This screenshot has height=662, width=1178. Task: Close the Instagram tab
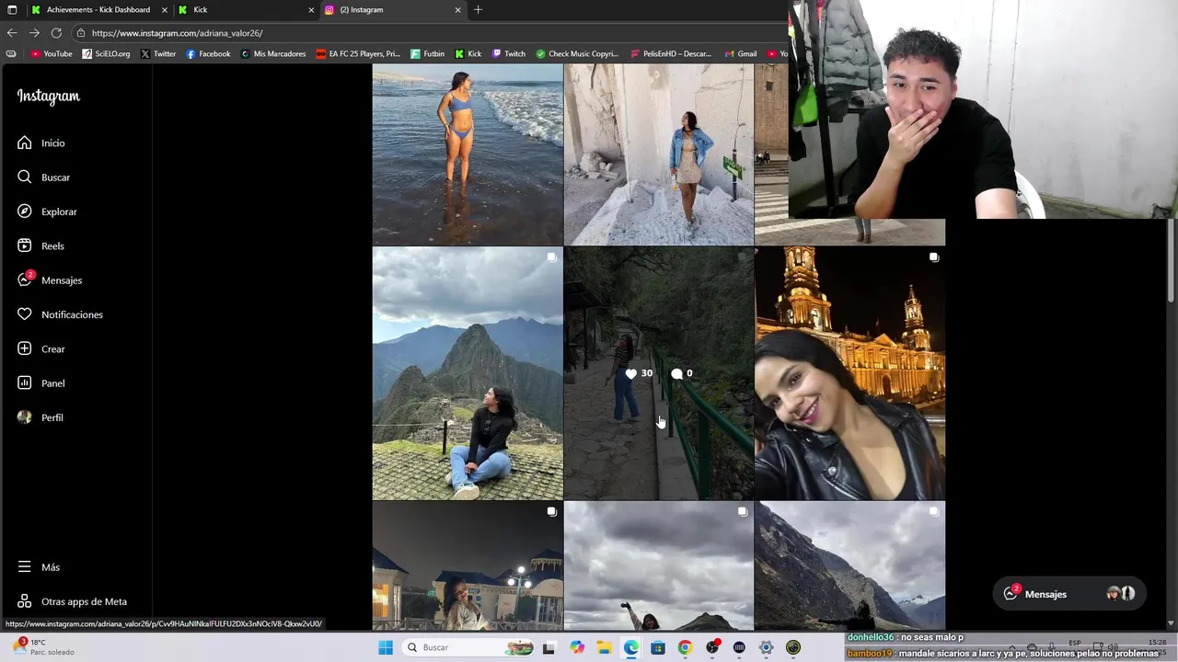(x=457, y=10)
